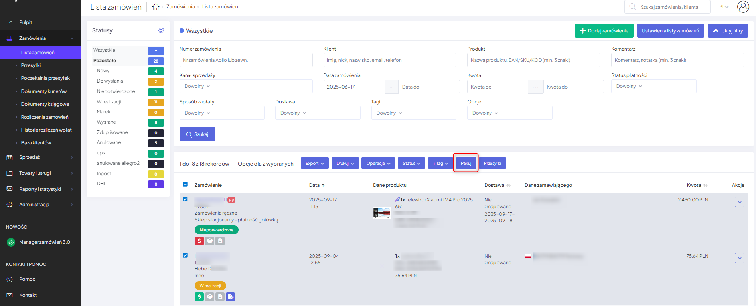Viewport: 756px width, 306px height.
Task: Expand the Operacje dropdown menu
Action: tap(378, 163)
